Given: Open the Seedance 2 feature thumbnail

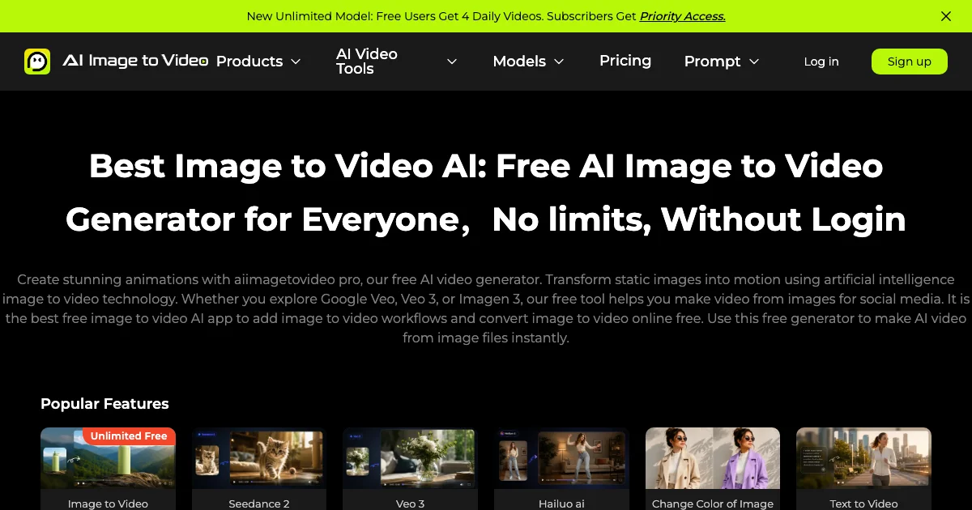Looking at the screenshot, I should pos(259,458).
